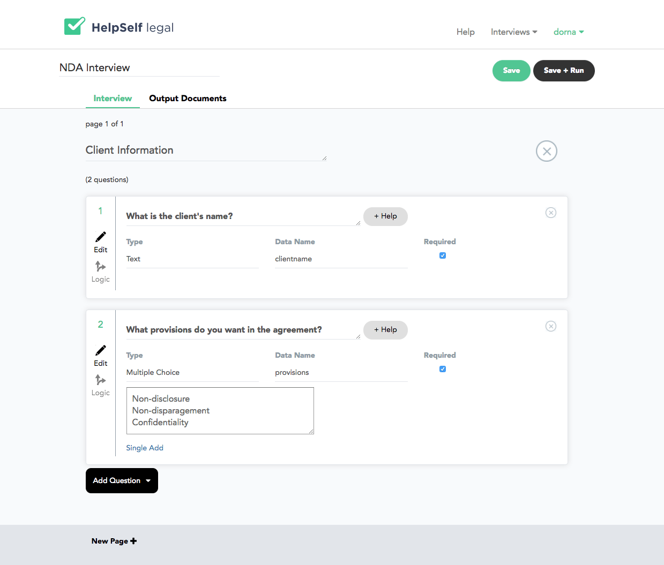The width and height of the screenshot is (664, 565).
Task: Open the dorna user dropdown
Action: pyautogui.click(x=568, y=32)
